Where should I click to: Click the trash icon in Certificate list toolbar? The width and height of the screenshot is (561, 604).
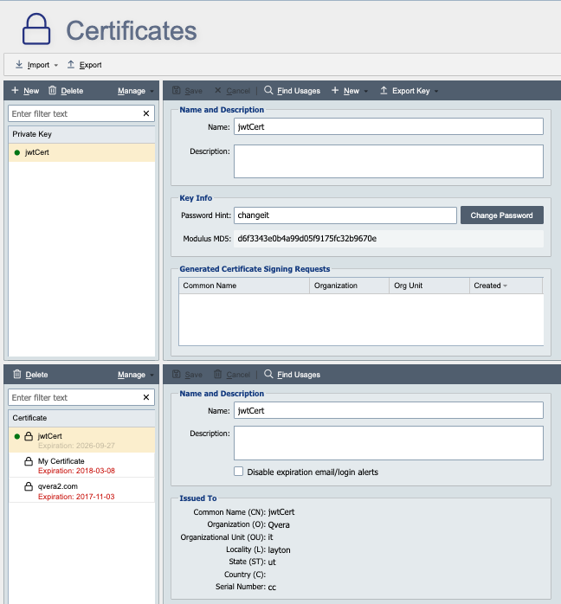tap(17, 374)
